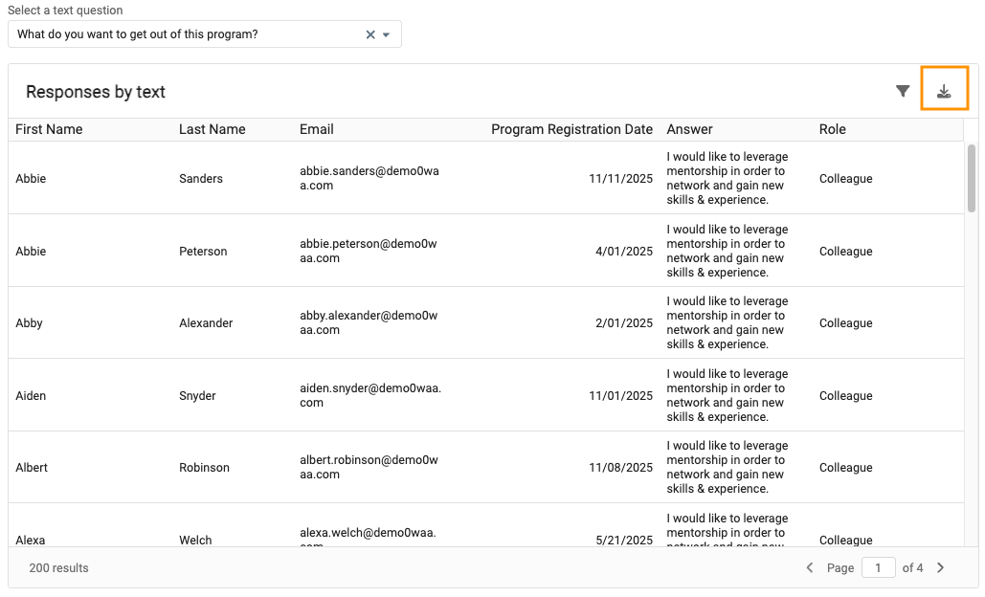Click the Responses by text title
The height and width of the screenshot is (597, 985).
click(96, 92)
